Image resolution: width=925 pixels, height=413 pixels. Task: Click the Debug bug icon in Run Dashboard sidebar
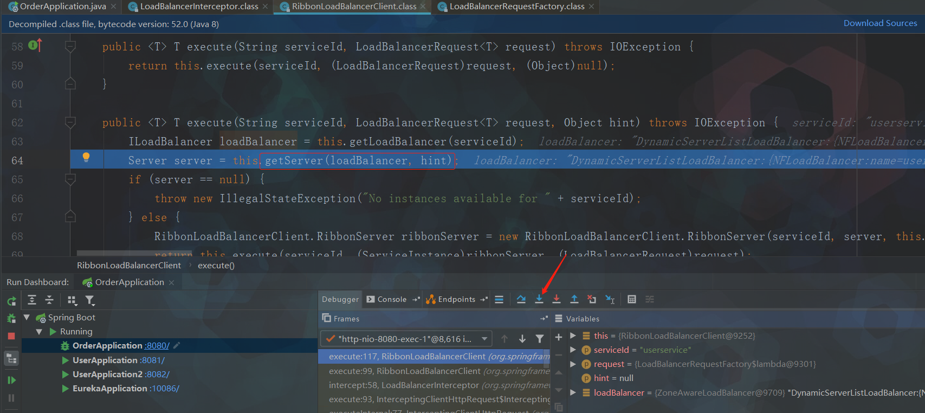(11, 318)
